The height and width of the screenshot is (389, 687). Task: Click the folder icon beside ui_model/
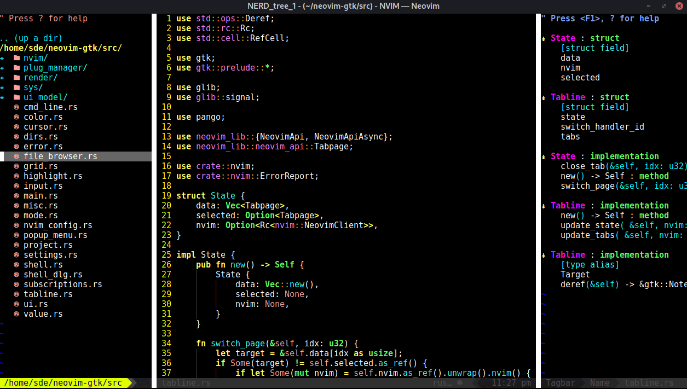pyautogui.click(x=16, y=97)
